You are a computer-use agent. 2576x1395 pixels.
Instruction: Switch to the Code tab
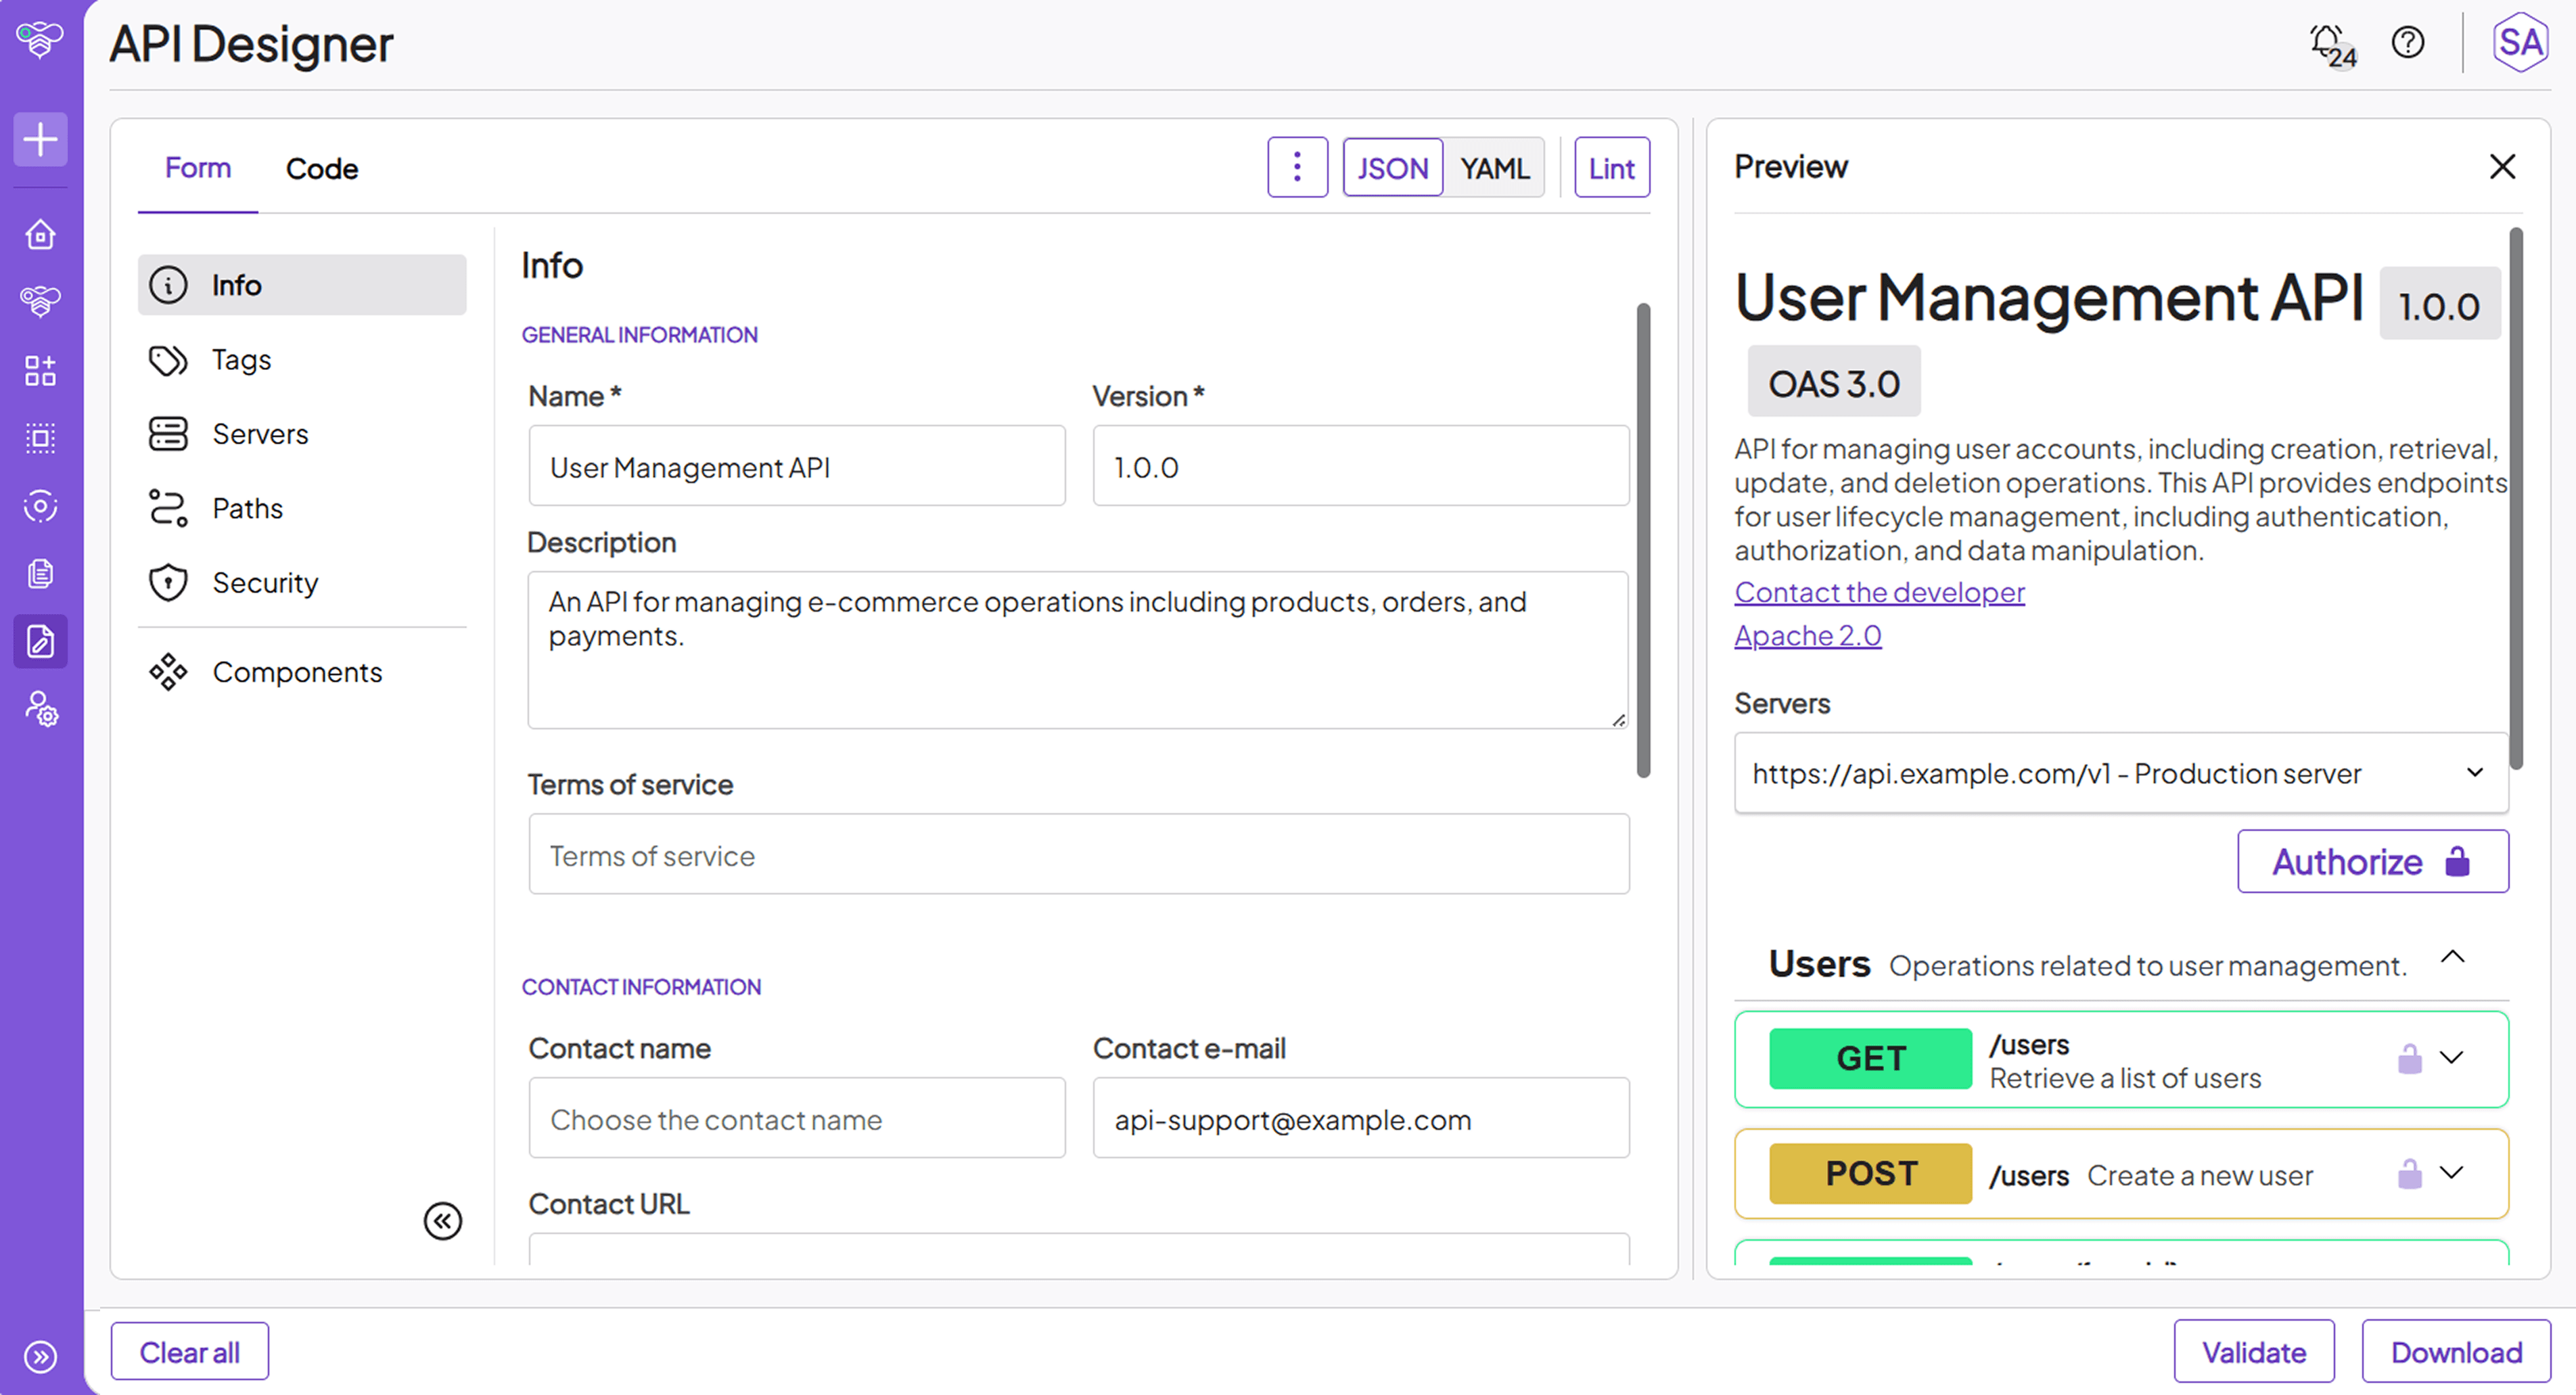point(321,168)
